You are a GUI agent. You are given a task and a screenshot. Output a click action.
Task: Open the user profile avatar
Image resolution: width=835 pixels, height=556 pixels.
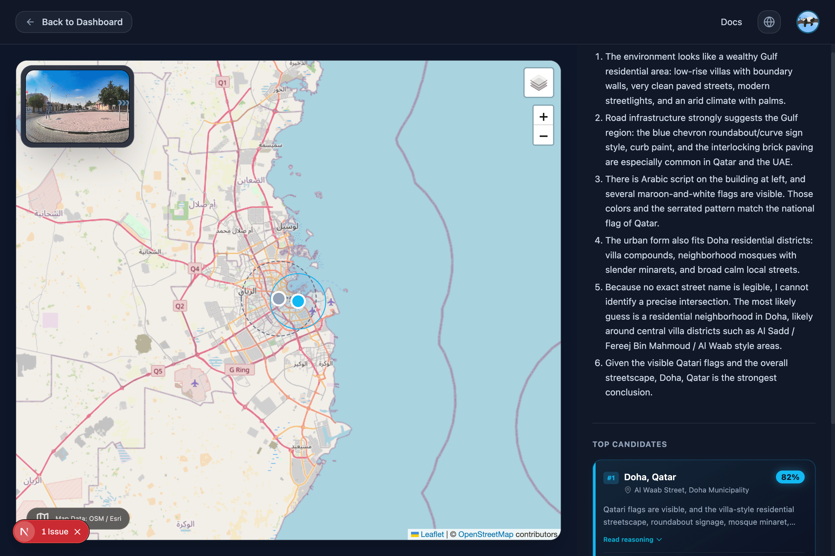click(x=807, y=22)
